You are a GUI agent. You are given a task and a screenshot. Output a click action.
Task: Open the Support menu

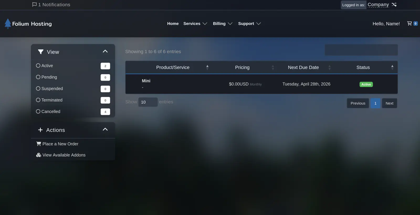pyautogui.click(x=249, y=24)
